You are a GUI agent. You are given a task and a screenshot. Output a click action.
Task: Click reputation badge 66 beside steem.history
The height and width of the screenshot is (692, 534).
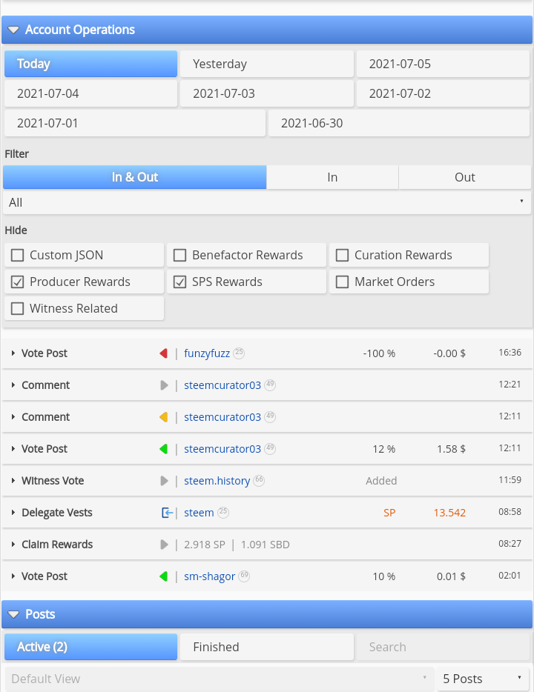coord(259,479)
